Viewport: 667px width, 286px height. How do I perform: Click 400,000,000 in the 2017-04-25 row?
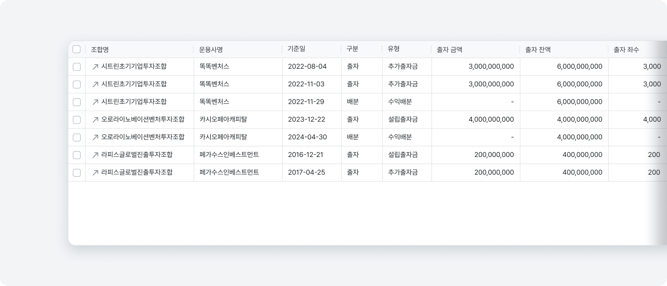click(582, 172)
